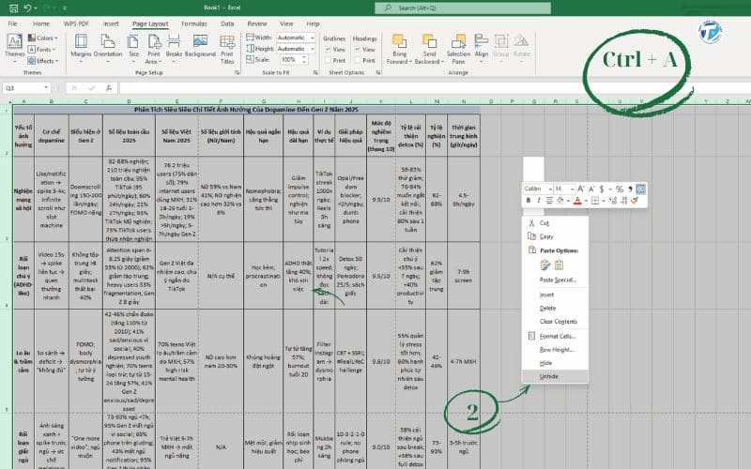The image size is (751, 469).
Task: Open the Breaks menu
Action: pos(174,48)
